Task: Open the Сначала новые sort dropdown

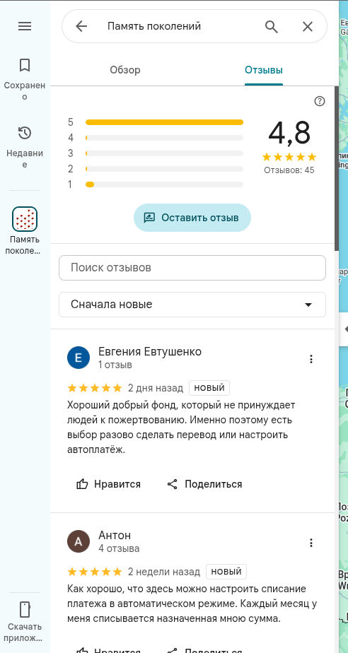Action: (192, 305)
